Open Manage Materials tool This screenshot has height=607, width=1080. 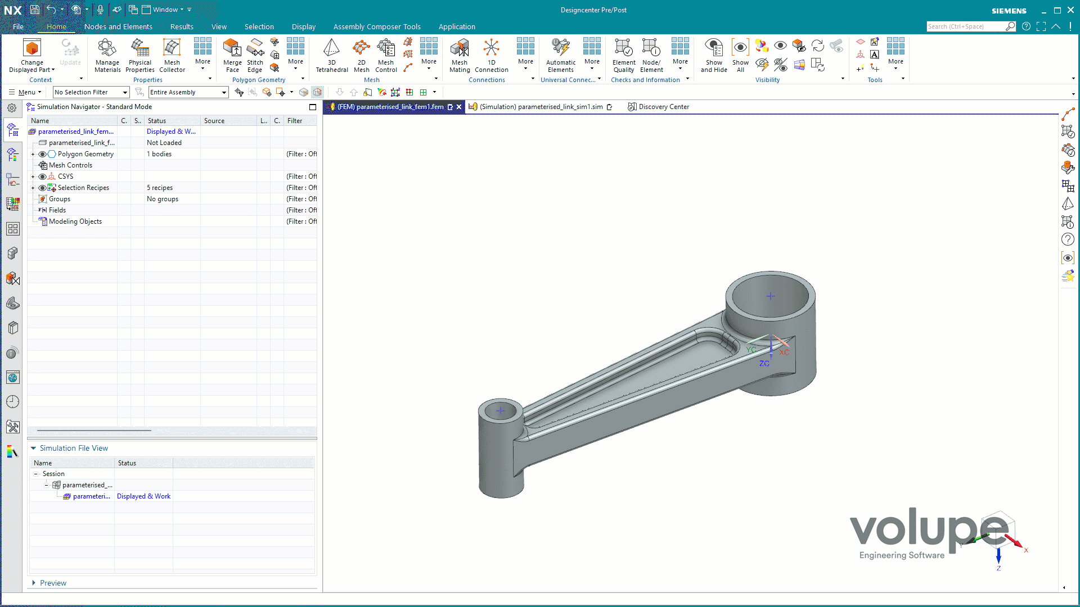(107, 55)
